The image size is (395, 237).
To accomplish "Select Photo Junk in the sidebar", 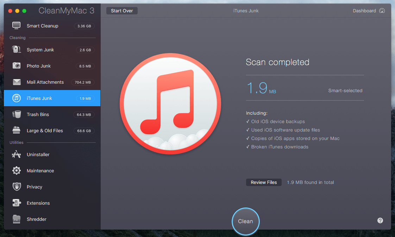I will 52,66.
